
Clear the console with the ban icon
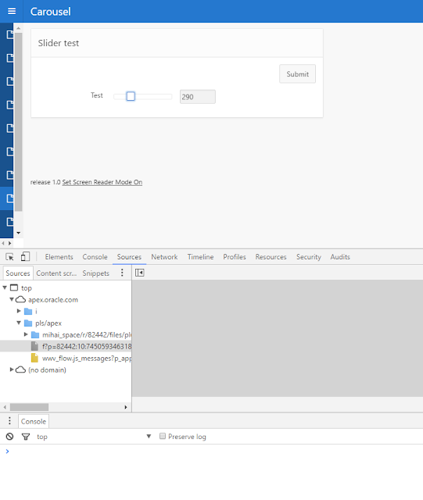[9, 436]
